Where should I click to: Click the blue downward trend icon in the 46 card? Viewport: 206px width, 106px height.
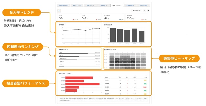(120, 19)
